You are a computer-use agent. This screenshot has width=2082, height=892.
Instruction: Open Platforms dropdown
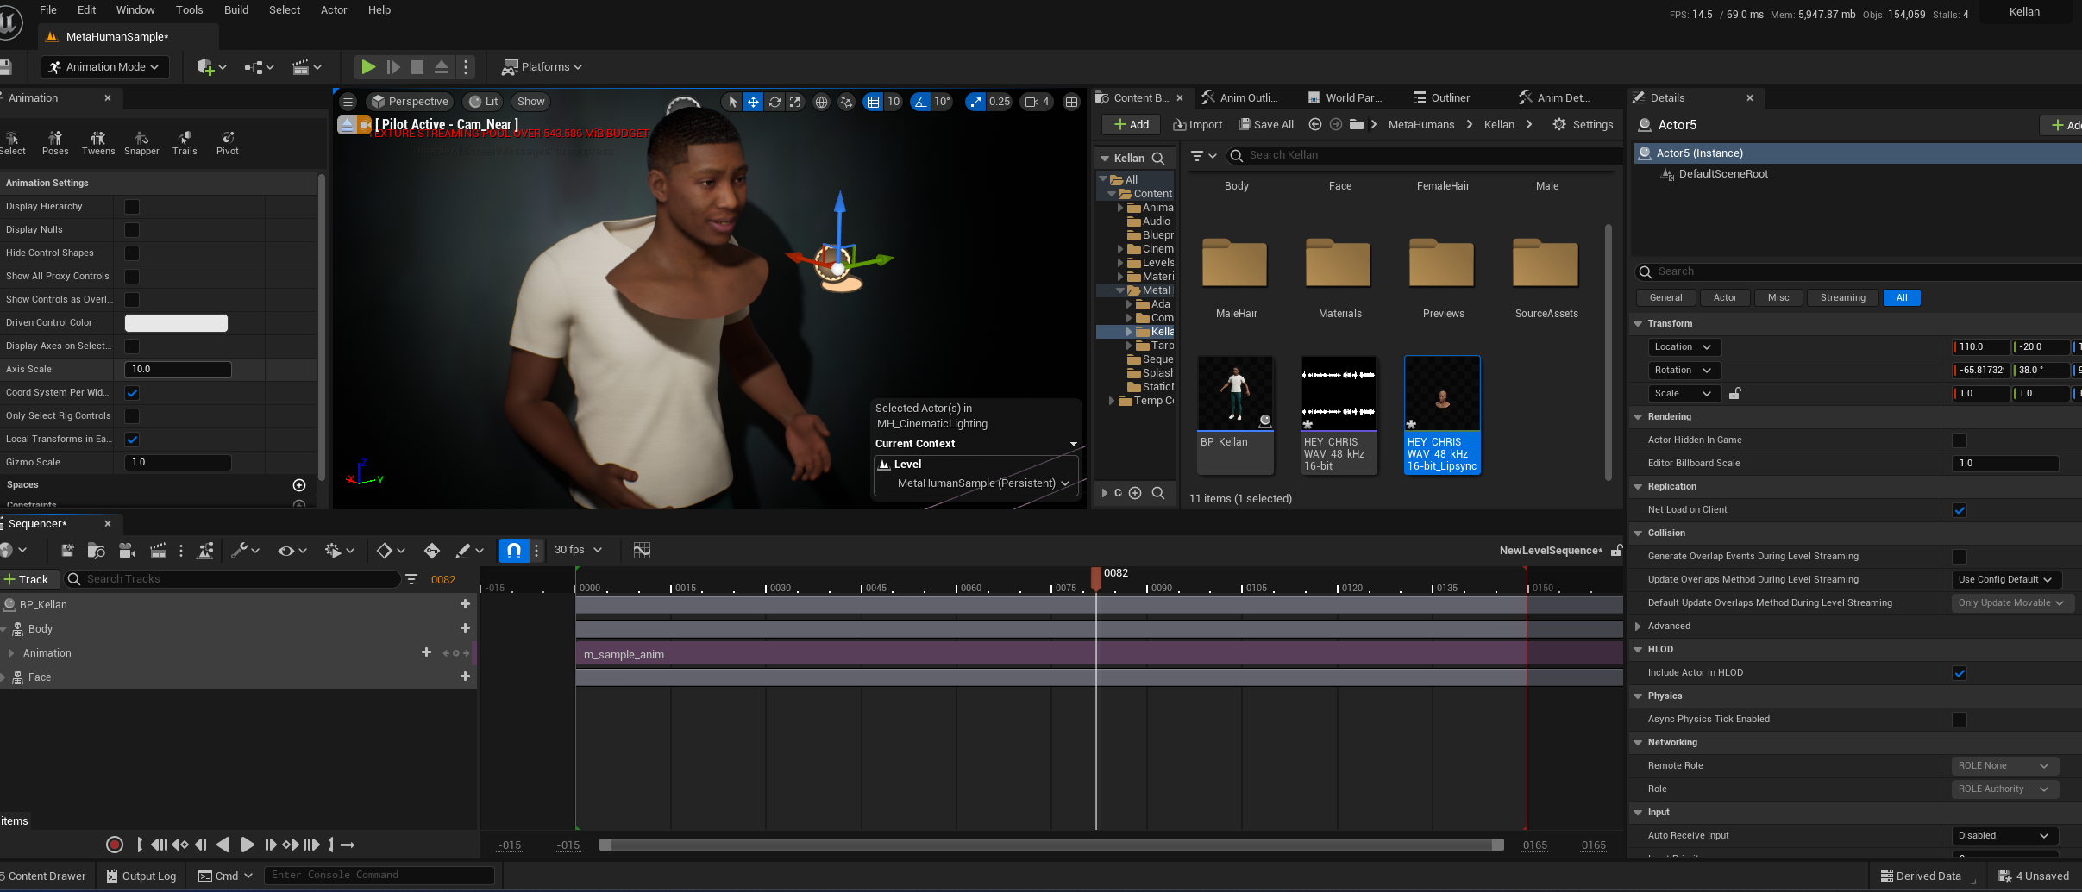click(x=542, y=67)
